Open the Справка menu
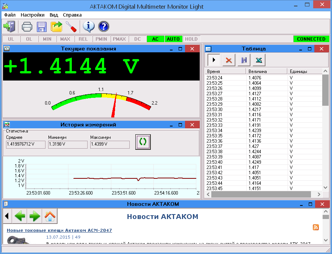This screenshot has height=254, width=332. (72, 15)
